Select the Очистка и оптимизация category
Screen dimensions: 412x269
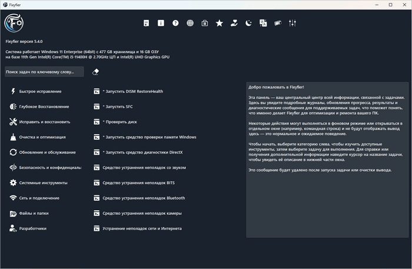[42, 137]
